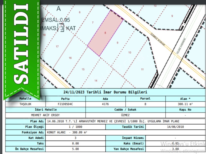Image resolution: width=206 pixels, height=154 pixels.
Task: Click parcel 16 on the map
Action: click(70, 58)
